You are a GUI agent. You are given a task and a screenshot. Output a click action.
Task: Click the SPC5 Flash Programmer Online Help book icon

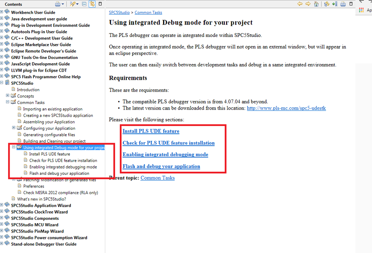pos(7,76)
